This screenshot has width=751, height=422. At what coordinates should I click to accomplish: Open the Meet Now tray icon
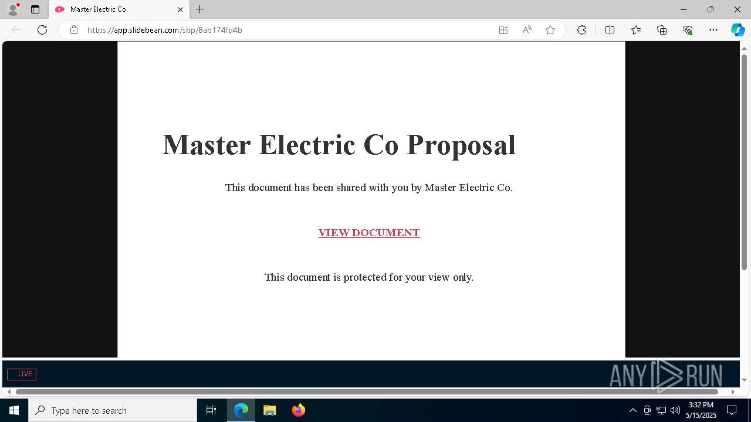click(x=647, y=410)
